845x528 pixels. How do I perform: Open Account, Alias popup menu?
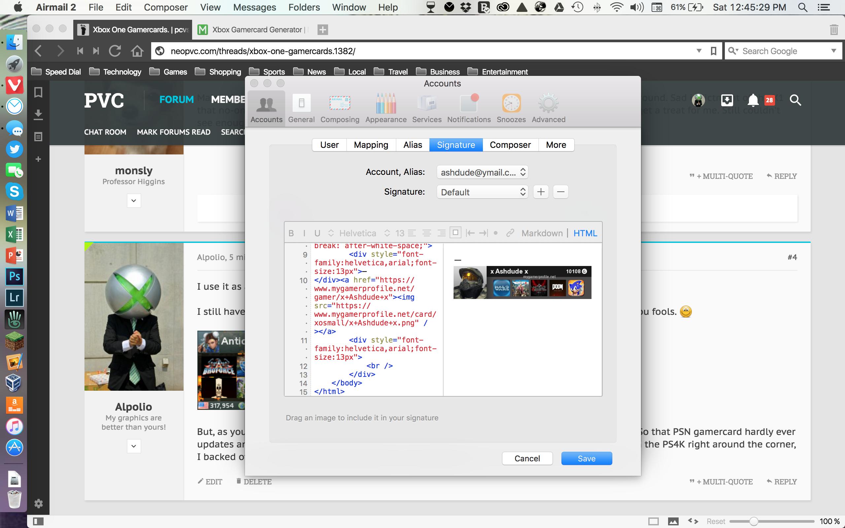(x=482, y=172)
